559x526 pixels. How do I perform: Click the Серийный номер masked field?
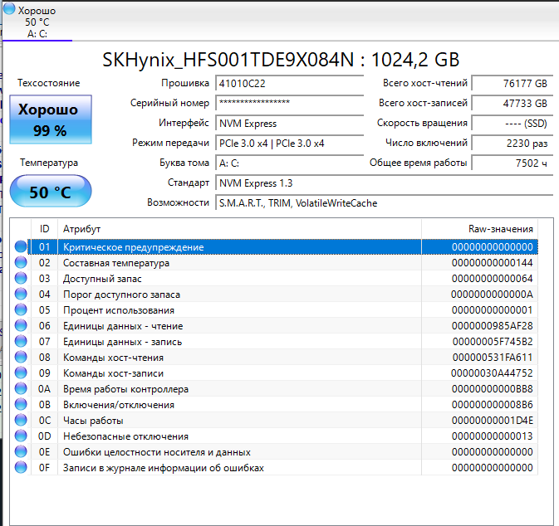[x=289, y=103]
